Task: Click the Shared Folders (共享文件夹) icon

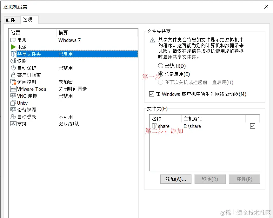Action: 13,54
